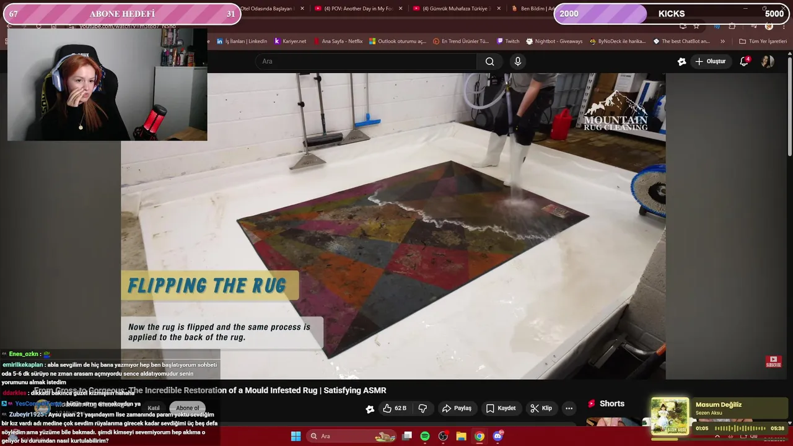
Task: Click the Masum Değiliz album art thumbnail
Action: (x=670, y=416)
